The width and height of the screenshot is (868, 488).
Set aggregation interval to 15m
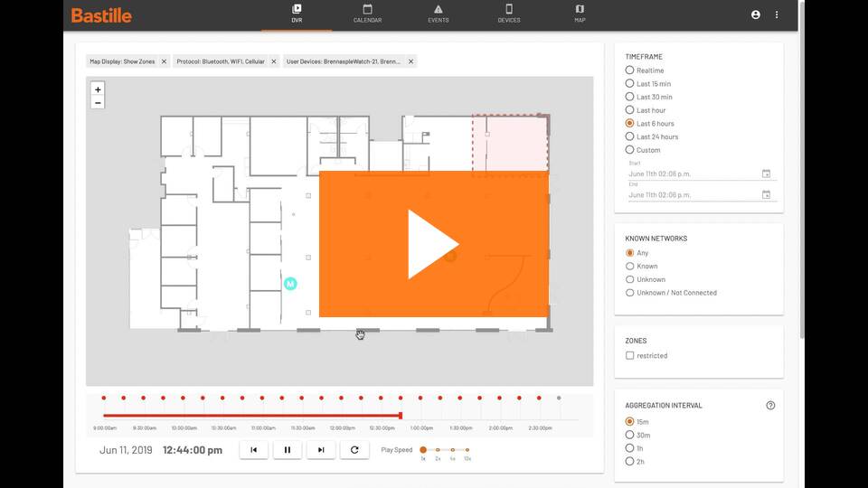(x=629, y=422)
